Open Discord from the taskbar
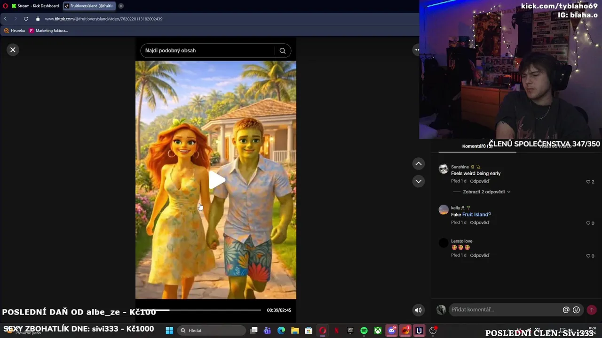The width and height of the screenshot is (602, 338). (391, 330)
